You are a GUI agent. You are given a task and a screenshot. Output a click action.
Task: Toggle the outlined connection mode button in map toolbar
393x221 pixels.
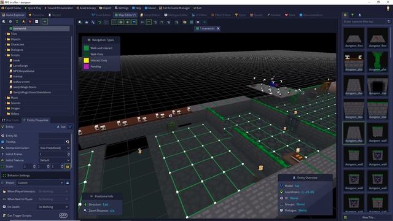click(x=149, y=22)
